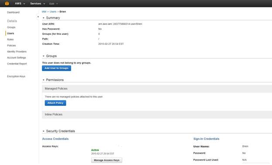Go to the Dashboard in the sidebar

tap(13, 12)
